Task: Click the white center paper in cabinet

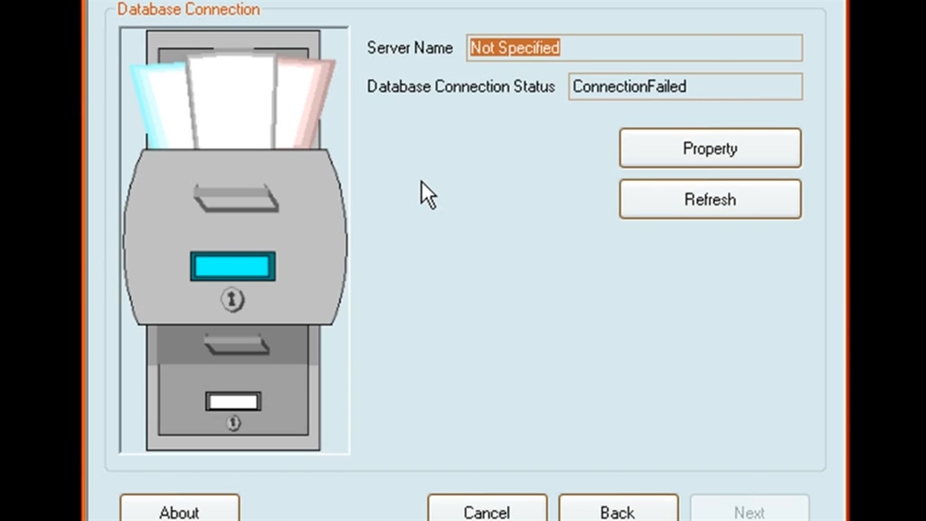Action: pos(233,101)
